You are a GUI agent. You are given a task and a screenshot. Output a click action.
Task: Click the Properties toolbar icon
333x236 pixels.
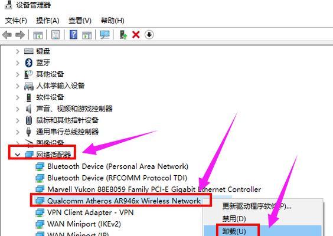(x=56, y=35)
